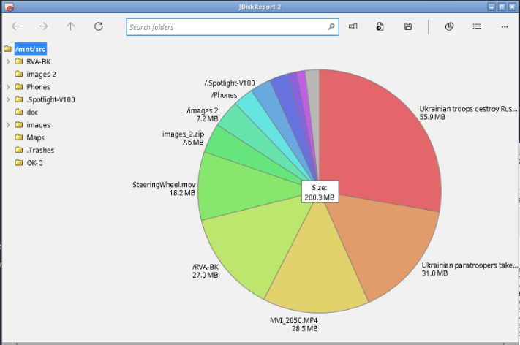The image size is (520, 345).
Task: Expand the images folder node
Action: click(8, 125)
